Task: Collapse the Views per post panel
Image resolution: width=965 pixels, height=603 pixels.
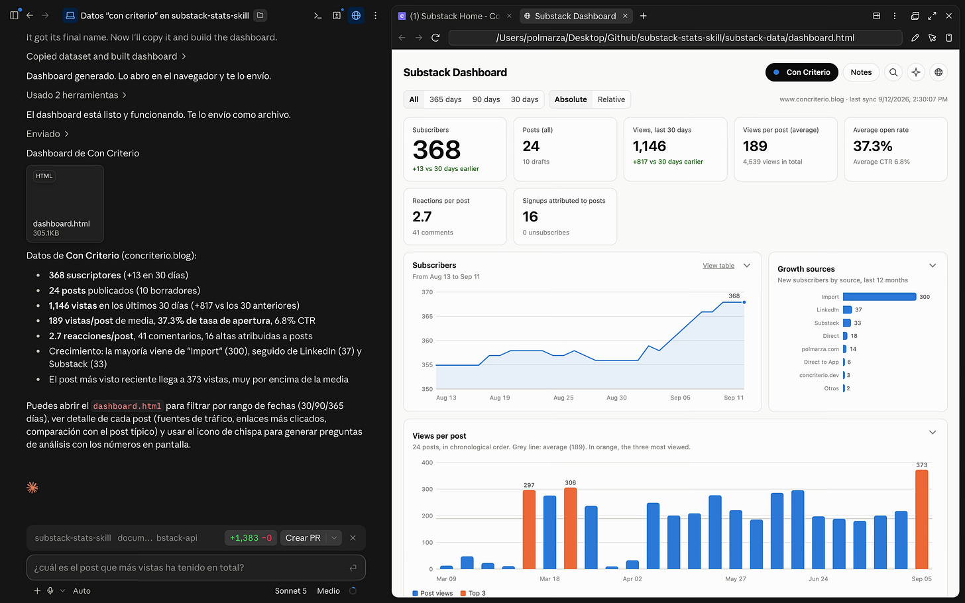Action: (933, 433)
